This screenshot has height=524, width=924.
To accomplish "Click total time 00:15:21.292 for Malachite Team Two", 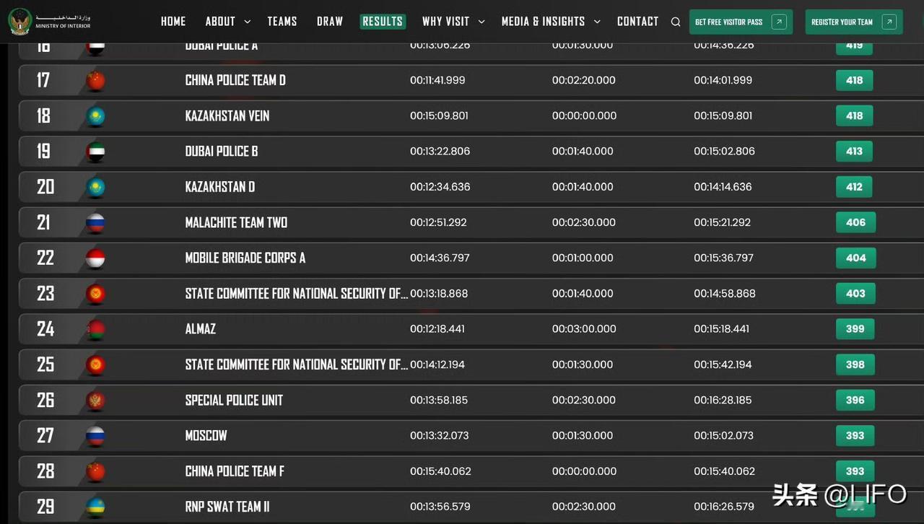I will (x=722, y=222).
